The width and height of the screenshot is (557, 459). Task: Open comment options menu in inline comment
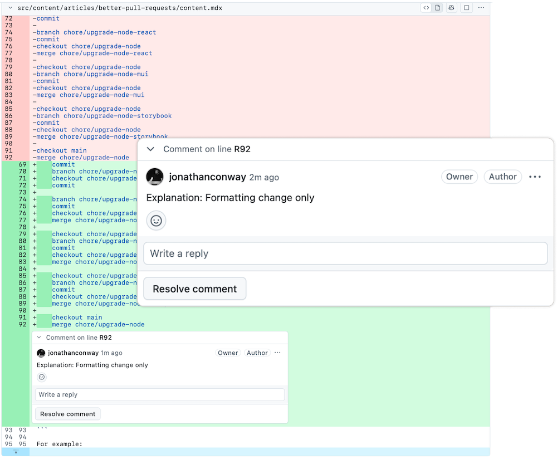(277, 353)
